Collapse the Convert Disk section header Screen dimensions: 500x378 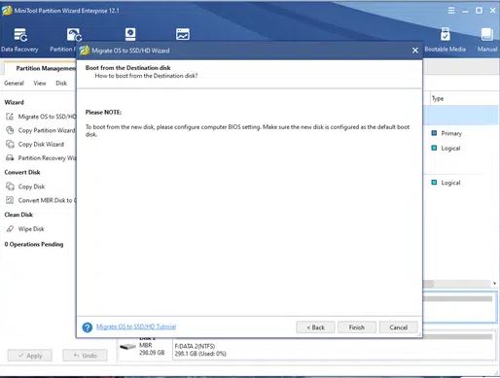coord(22,172)
